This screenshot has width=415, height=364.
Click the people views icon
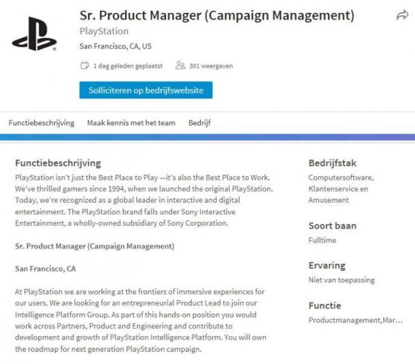[x=180, y=65]
